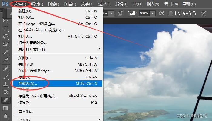This screenshot has height=121, width=212.
Task: Click the sky photo on canvas
Action: tap(157, 72)
